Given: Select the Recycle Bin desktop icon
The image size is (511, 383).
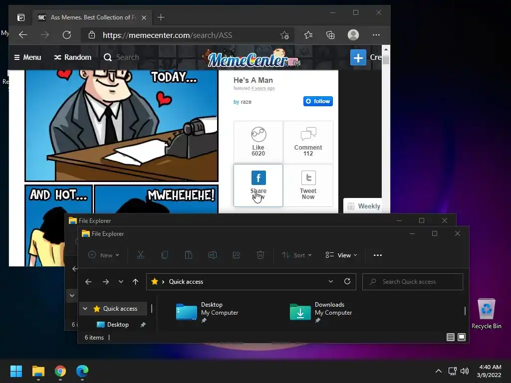Looking at the screenshot, I should click(x=486, y=314).
